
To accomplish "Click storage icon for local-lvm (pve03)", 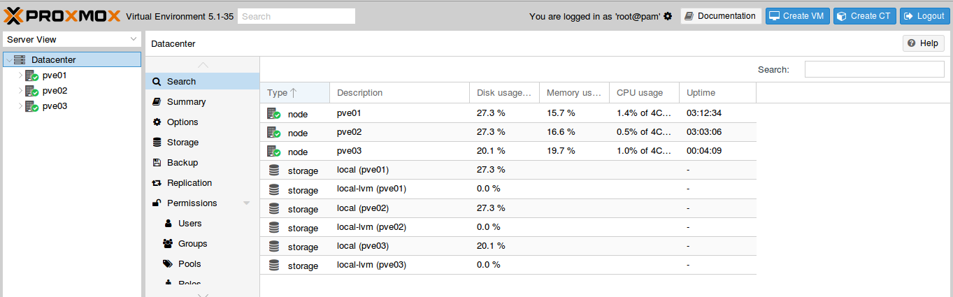I will 273,266.
